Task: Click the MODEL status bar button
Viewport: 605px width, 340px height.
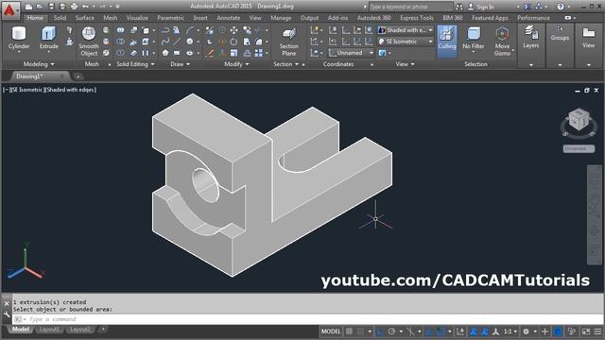Action: (x=331, y=331)
